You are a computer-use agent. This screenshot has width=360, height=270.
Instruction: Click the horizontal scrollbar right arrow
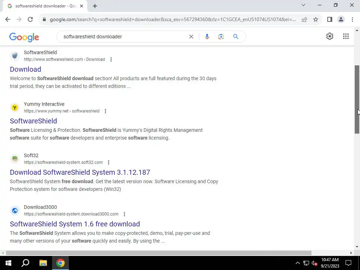[351, 253]
